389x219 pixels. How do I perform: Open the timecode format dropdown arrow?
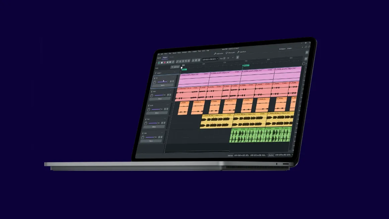click(x=217, y=59)
